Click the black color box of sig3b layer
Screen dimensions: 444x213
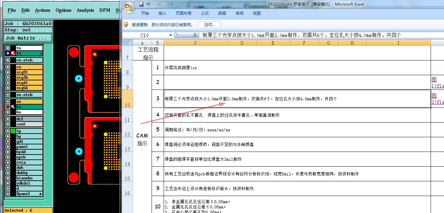pos(13,77)
